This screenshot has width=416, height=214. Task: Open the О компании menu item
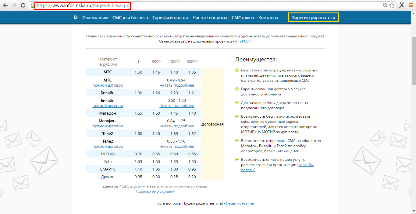click(95, 18)
